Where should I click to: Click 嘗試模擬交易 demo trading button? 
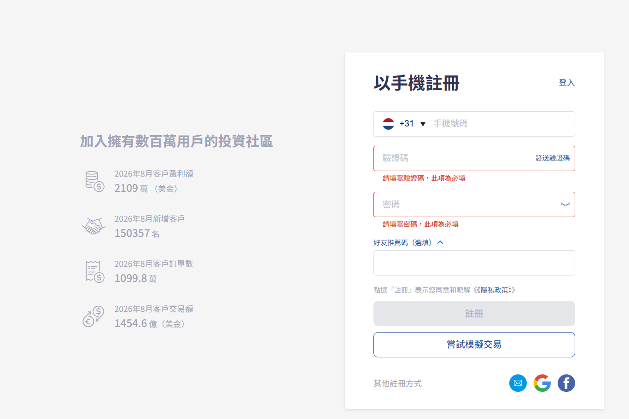coord(474,344)
